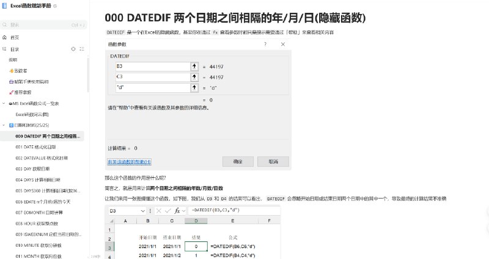Click cell D3 containing 0
The height and width of the screenshot is (259, 489).
pyautogui.click(x=196, y=246)
